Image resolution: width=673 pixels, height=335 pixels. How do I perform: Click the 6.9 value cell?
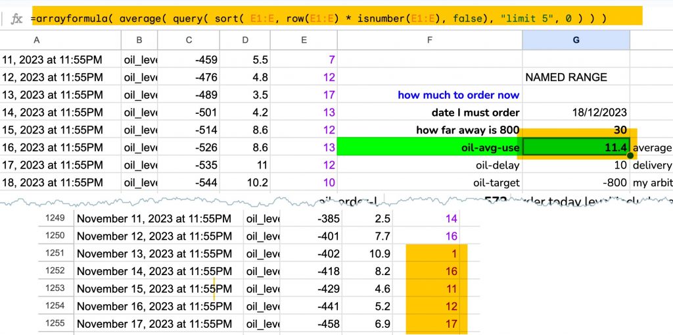click(x=367, y=323)
